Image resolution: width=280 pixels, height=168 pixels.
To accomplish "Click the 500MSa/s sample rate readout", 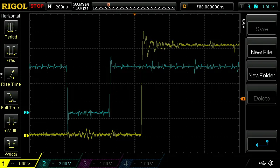I will (81, 4).
